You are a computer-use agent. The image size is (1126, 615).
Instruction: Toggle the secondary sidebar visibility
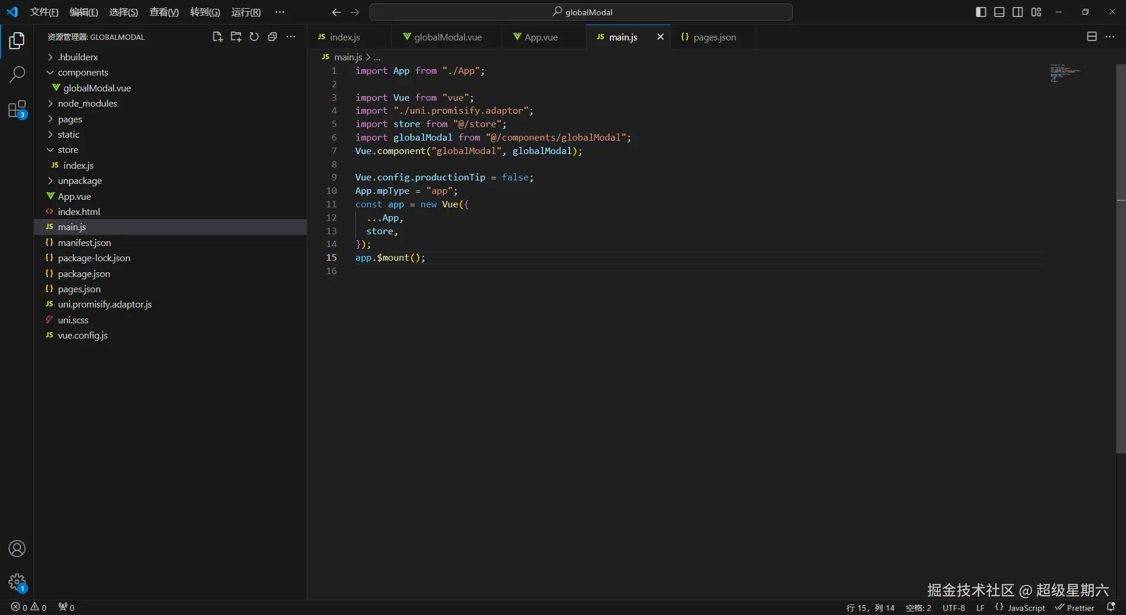pyautogui.click(x=1018, y=12)
